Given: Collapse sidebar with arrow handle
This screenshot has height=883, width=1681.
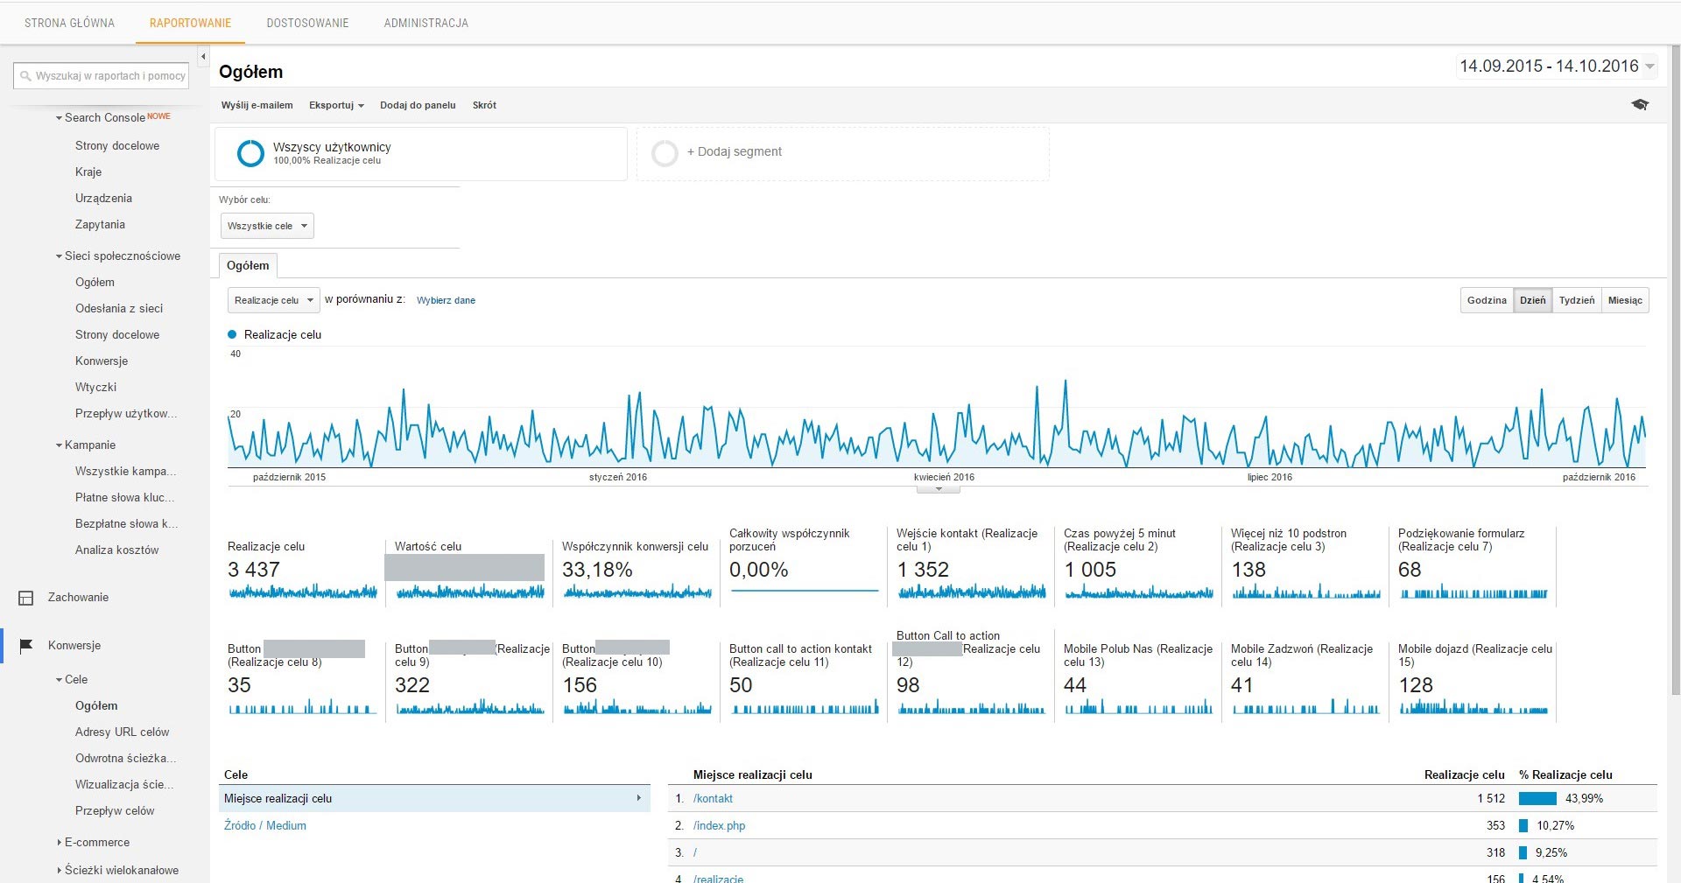Looking at the screenshot, I should pos(203,57).
